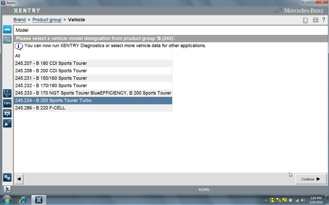This screenshot has height=205, width=329.
Task: Select the All model entry
Action: click(x=17, y=56)
